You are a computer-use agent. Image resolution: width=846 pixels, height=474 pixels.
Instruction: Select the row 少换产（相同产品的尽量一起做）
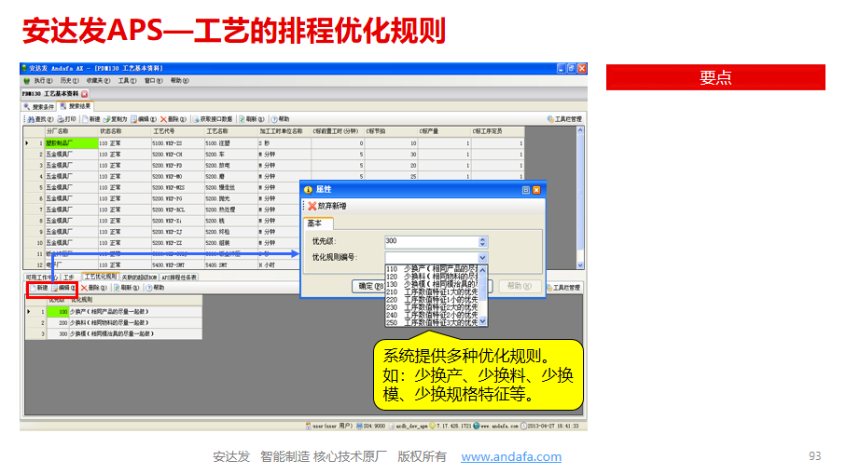click(x=114, y=312)
